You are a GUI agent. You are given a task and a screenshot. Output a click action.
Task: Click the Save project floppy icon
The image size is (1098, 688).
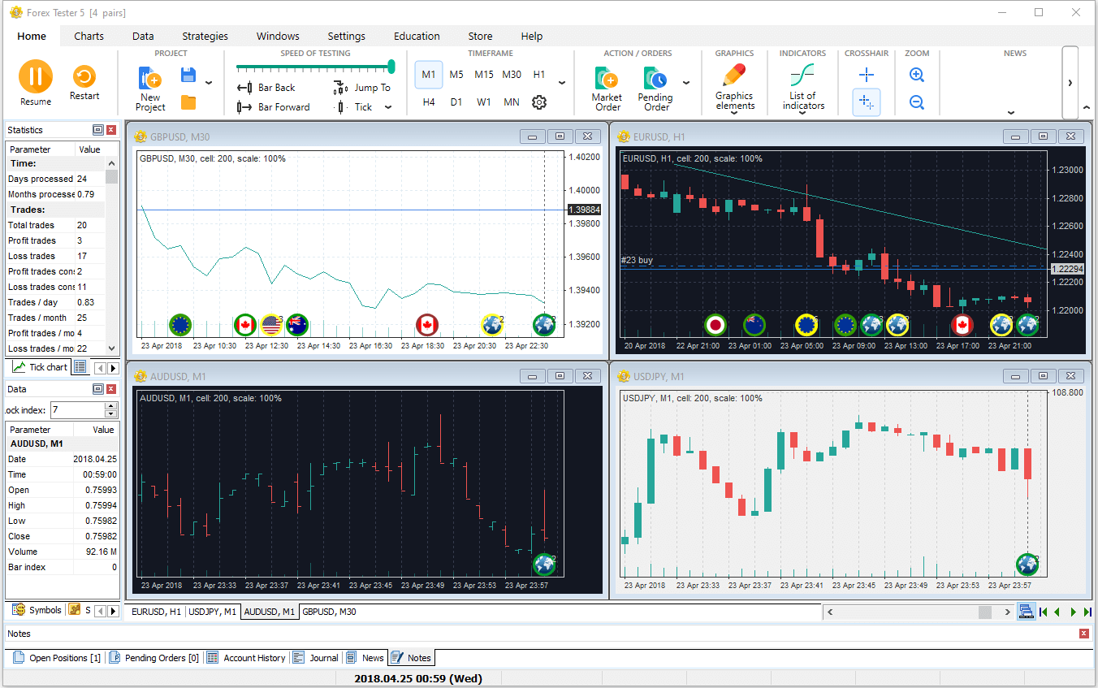tap(188, 76)
